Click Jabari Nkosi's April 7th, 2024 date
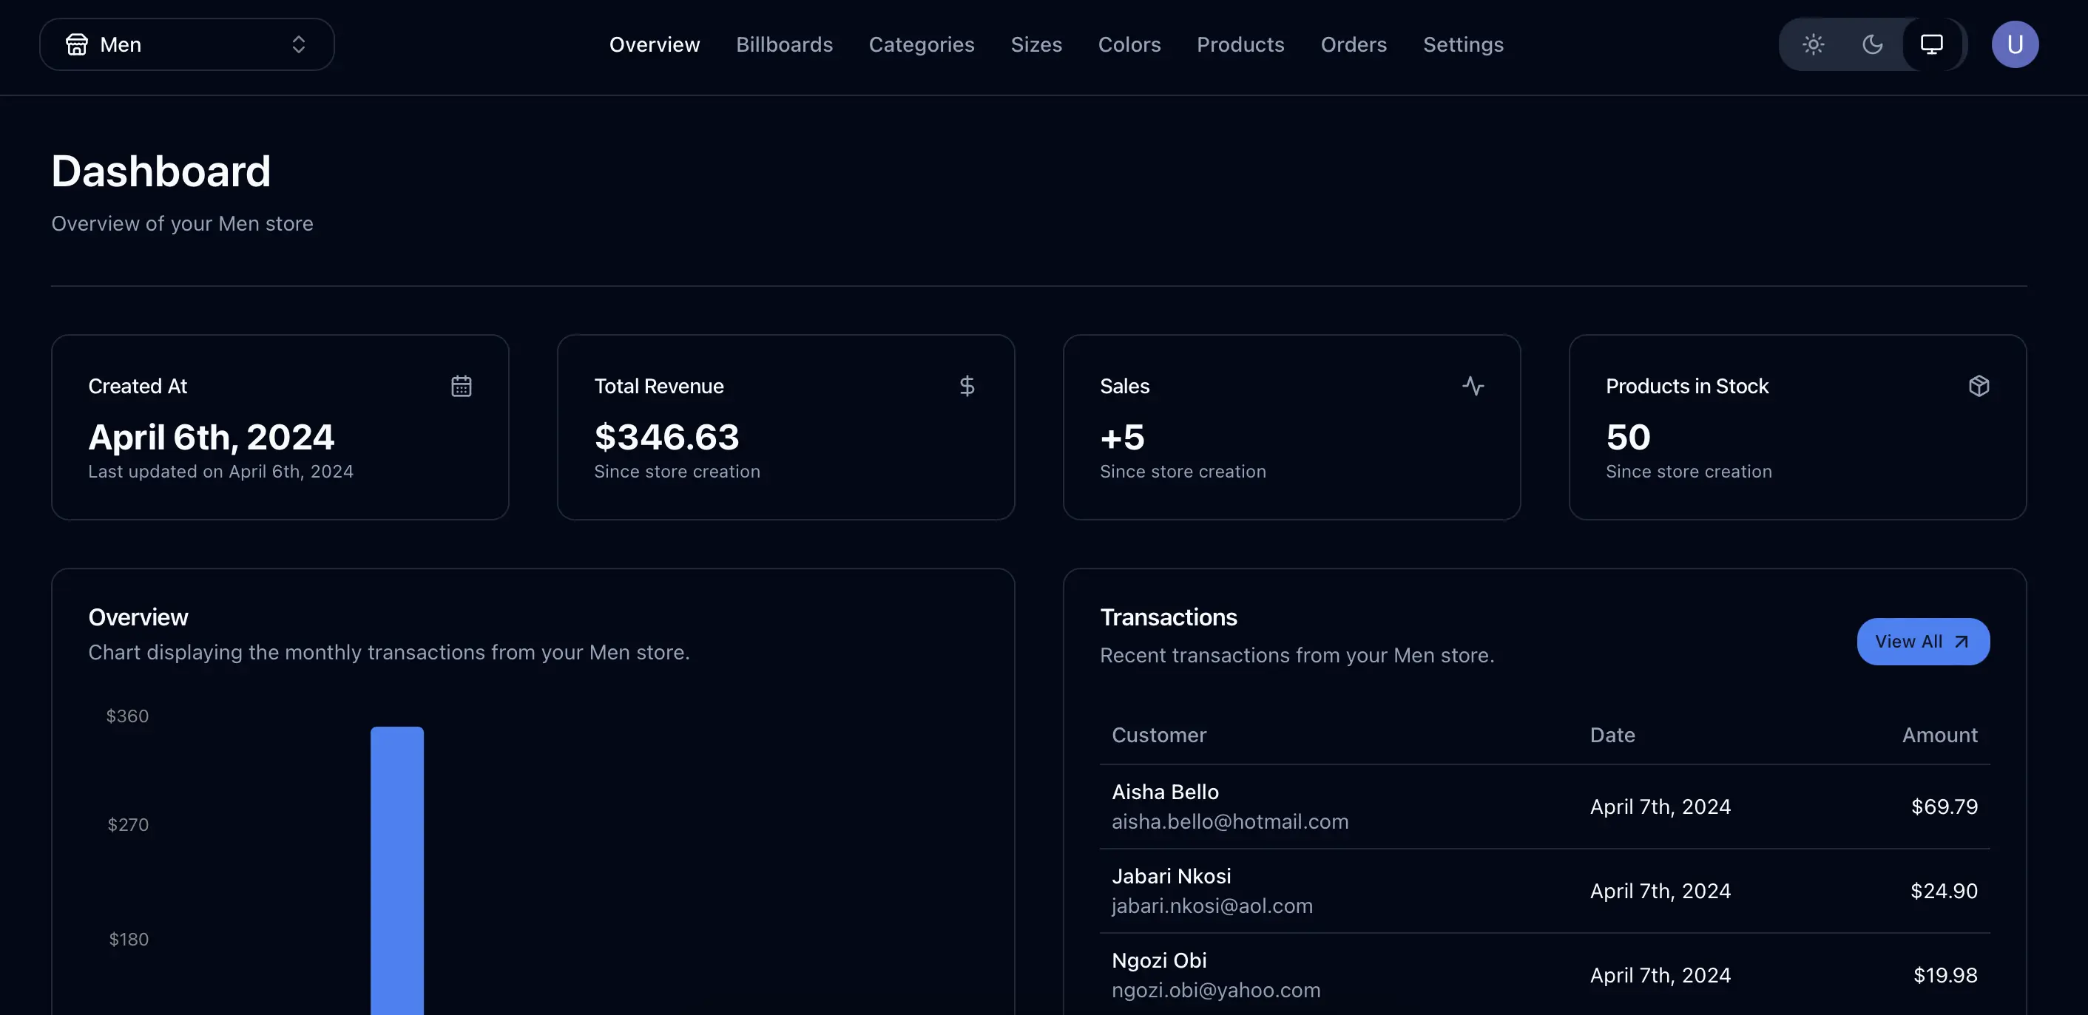The image size is (2088, 1015). 1660,891
